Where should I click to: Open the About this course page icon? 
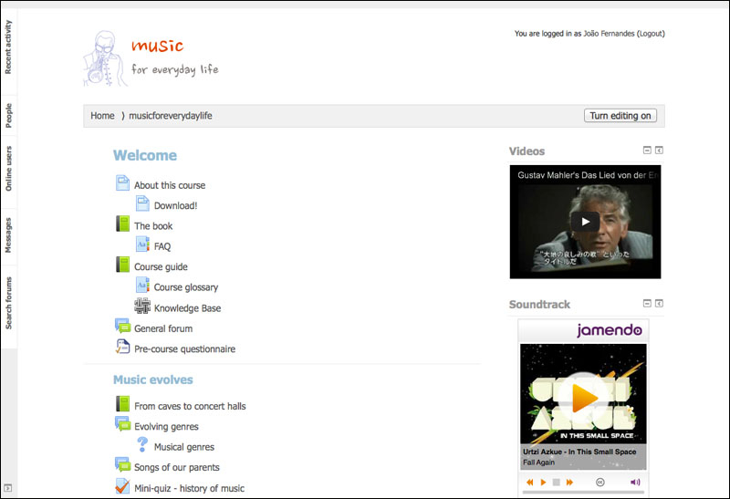(122, 184)
